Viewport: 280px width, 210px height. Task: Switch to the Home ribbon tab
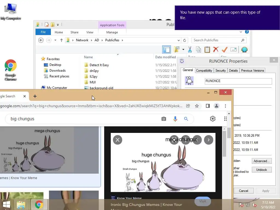tap(59, 32)
